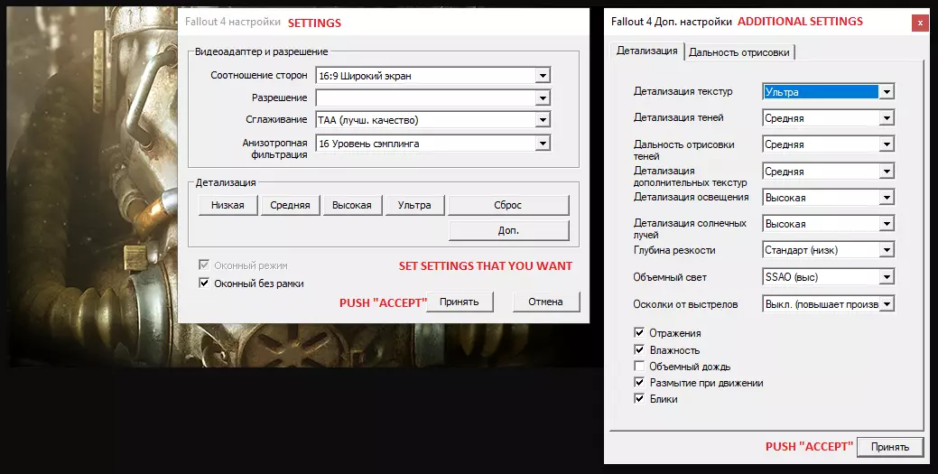The image size is (938, 474).
Task: Toggle Размытие при движении checkbox
Action: tap(639, 382)
